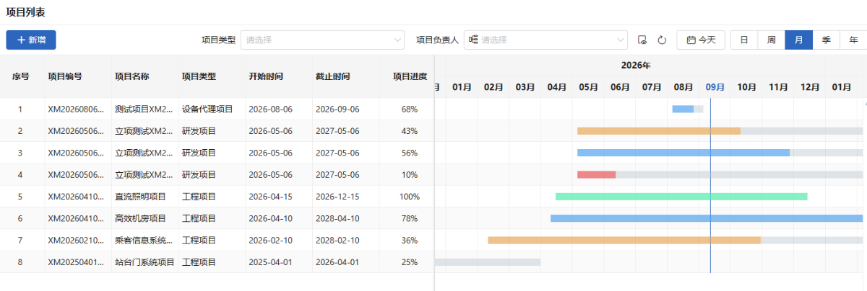Image resolution: width=867 pixels, height=291 pixels.
Task: Jump to 今天 in the Gantt chart
Action: (701, 40)
